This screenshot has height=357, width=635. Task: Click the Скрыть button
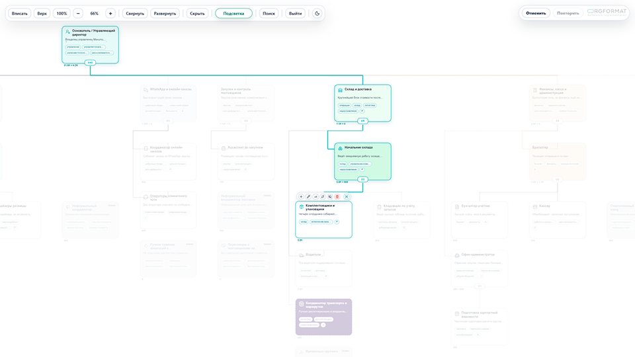click(197, 13)
